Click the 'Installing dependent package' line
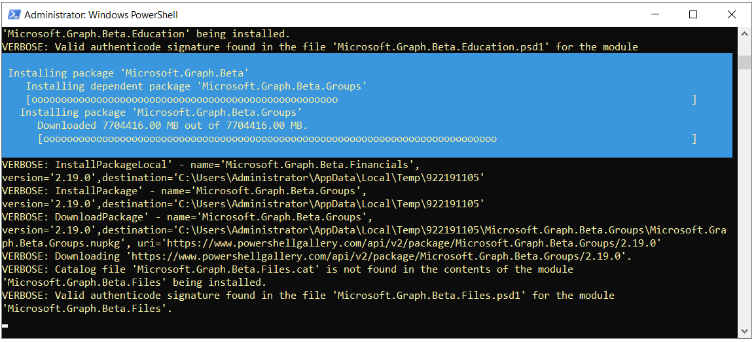756x342 pixels. pyautogui.click(x=196, y=86)
